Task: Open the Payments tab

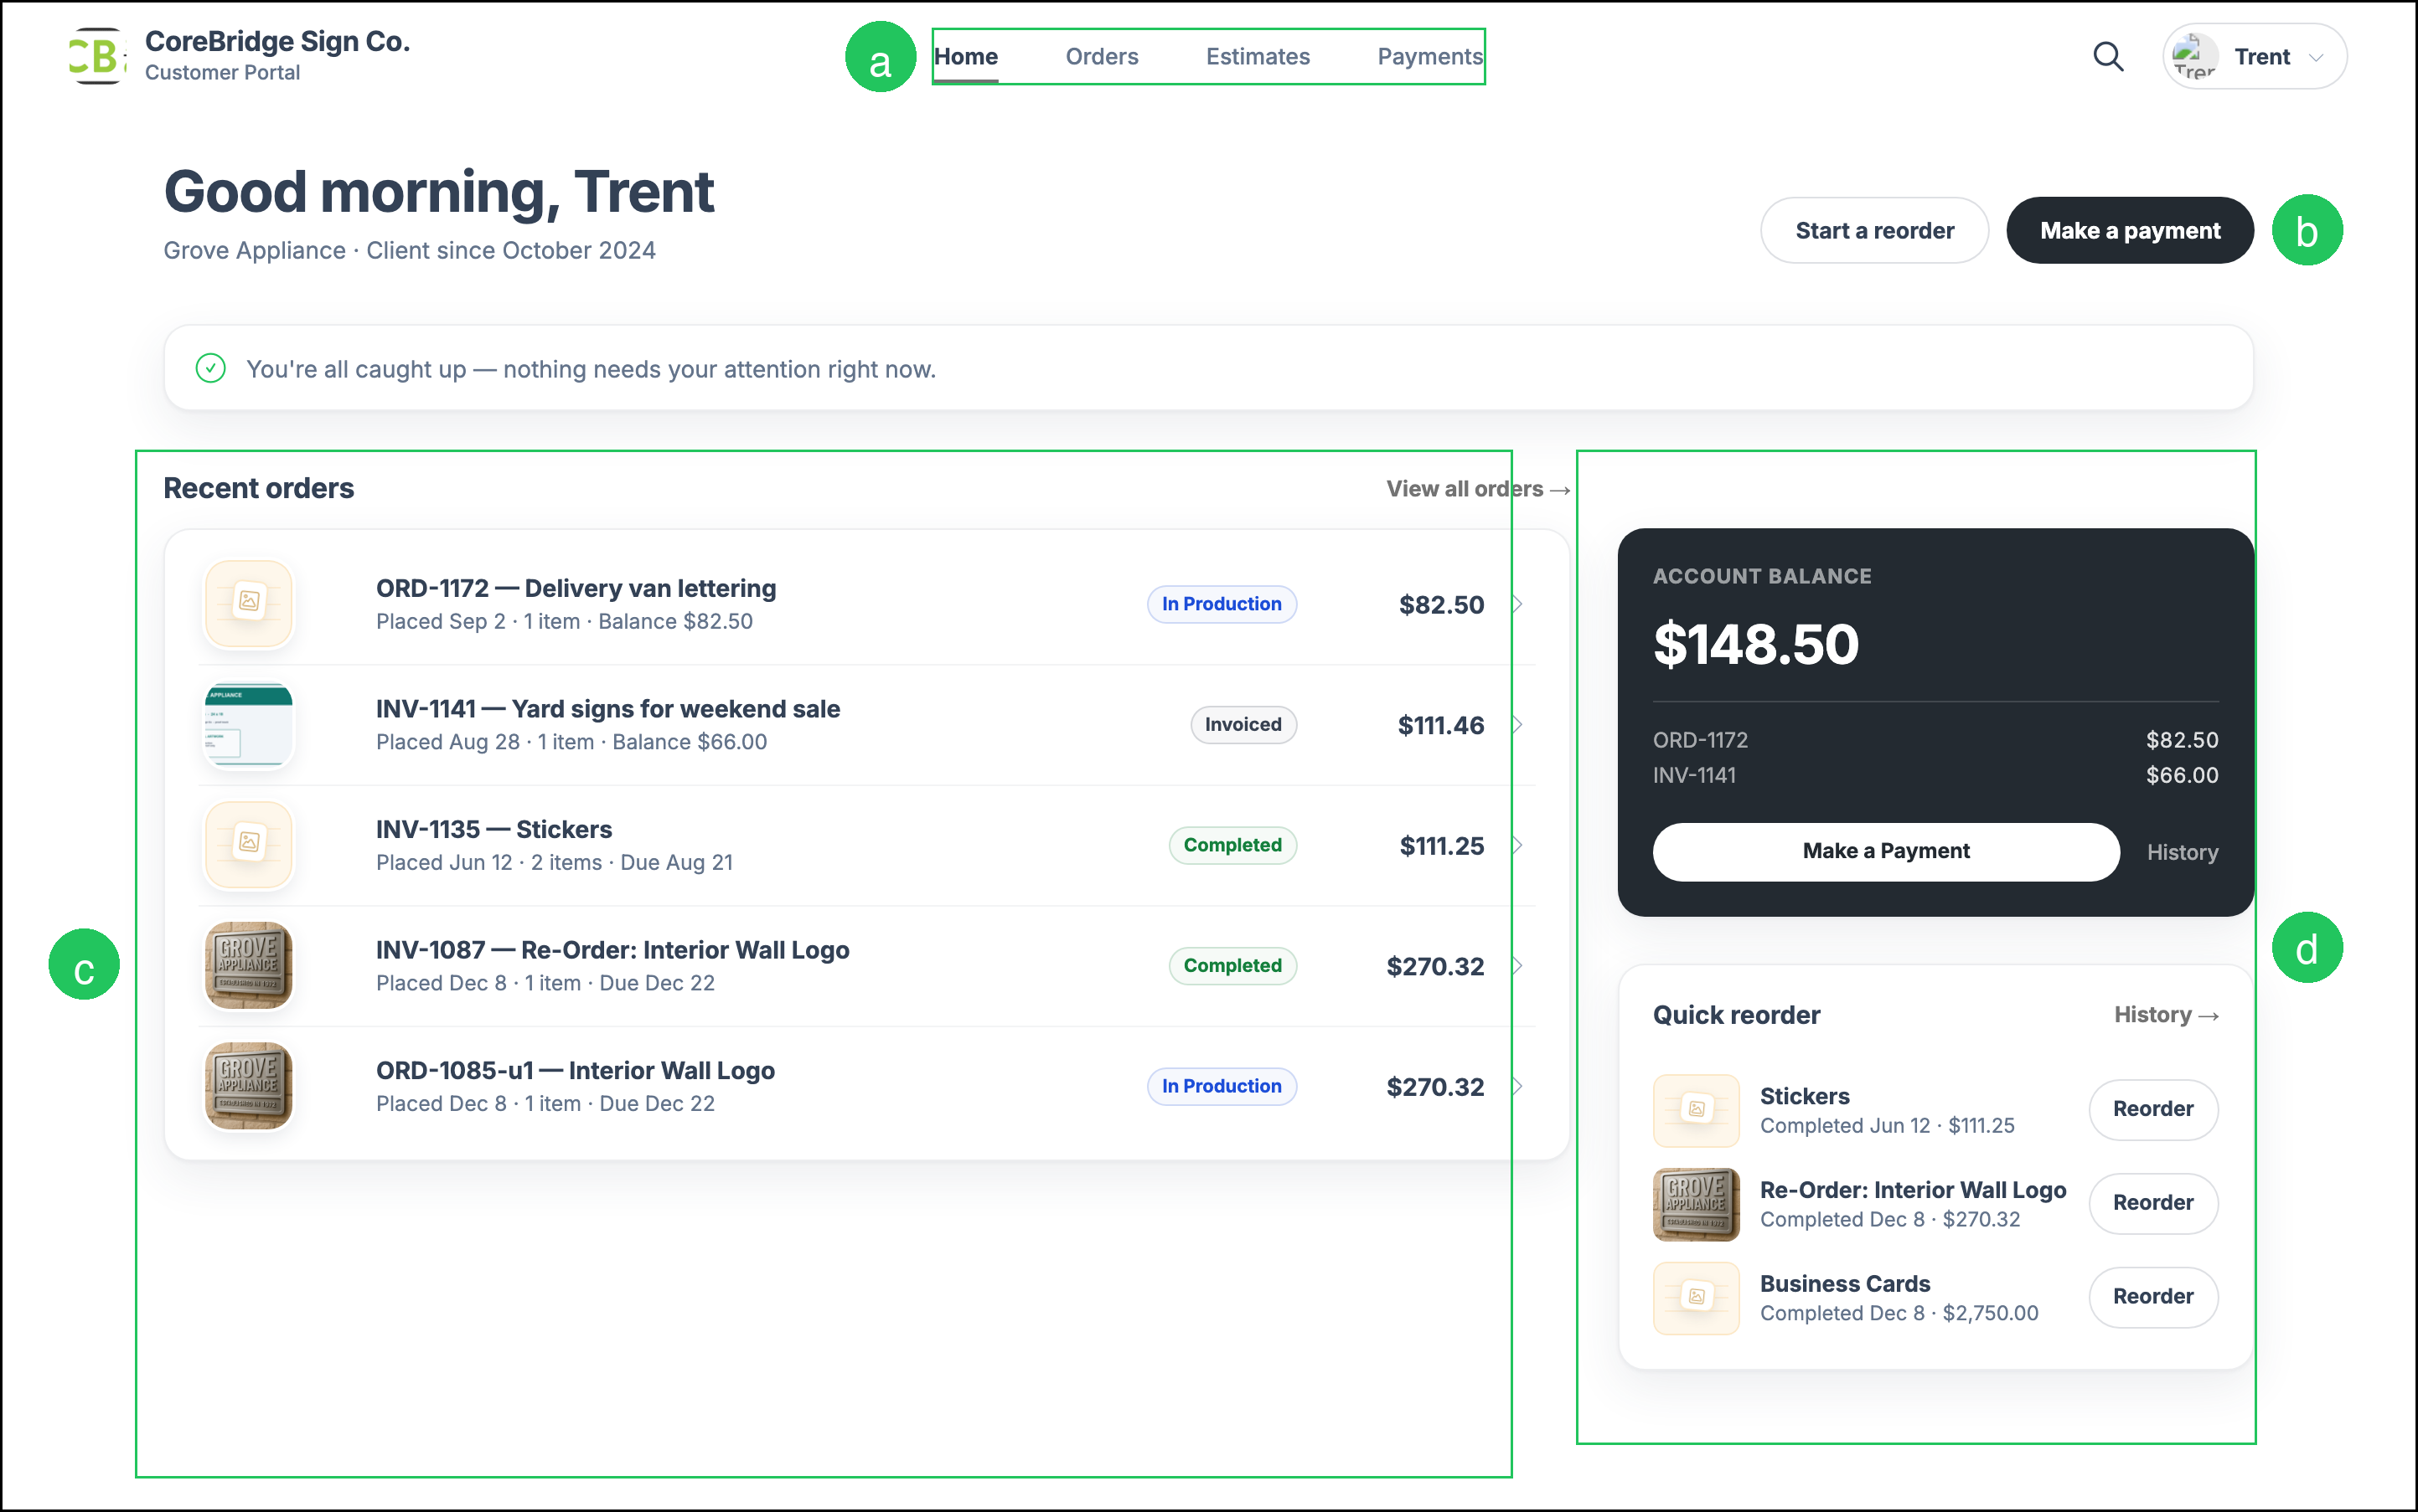Action: pyautogui.click(x=1430, y=57)
